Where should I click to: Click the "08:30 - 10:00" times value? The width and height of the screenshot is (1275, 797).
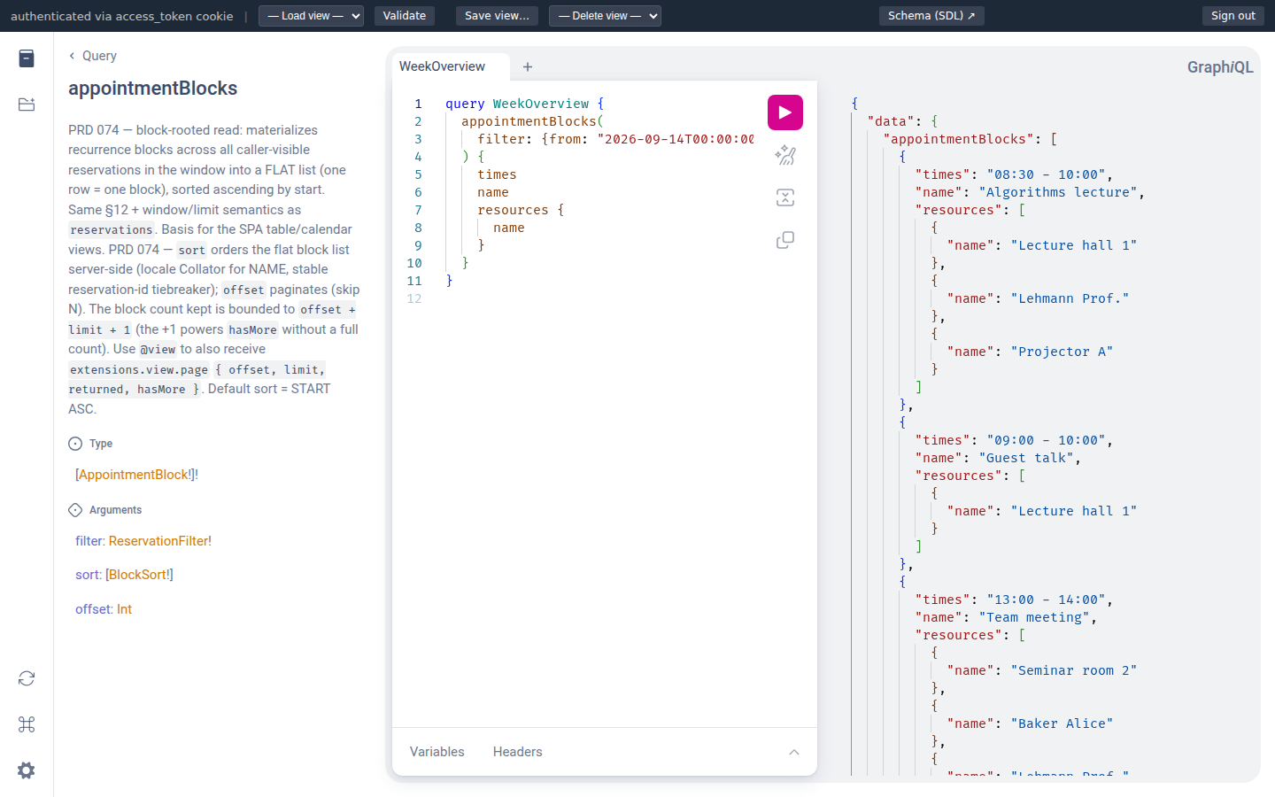(1046, 174)
